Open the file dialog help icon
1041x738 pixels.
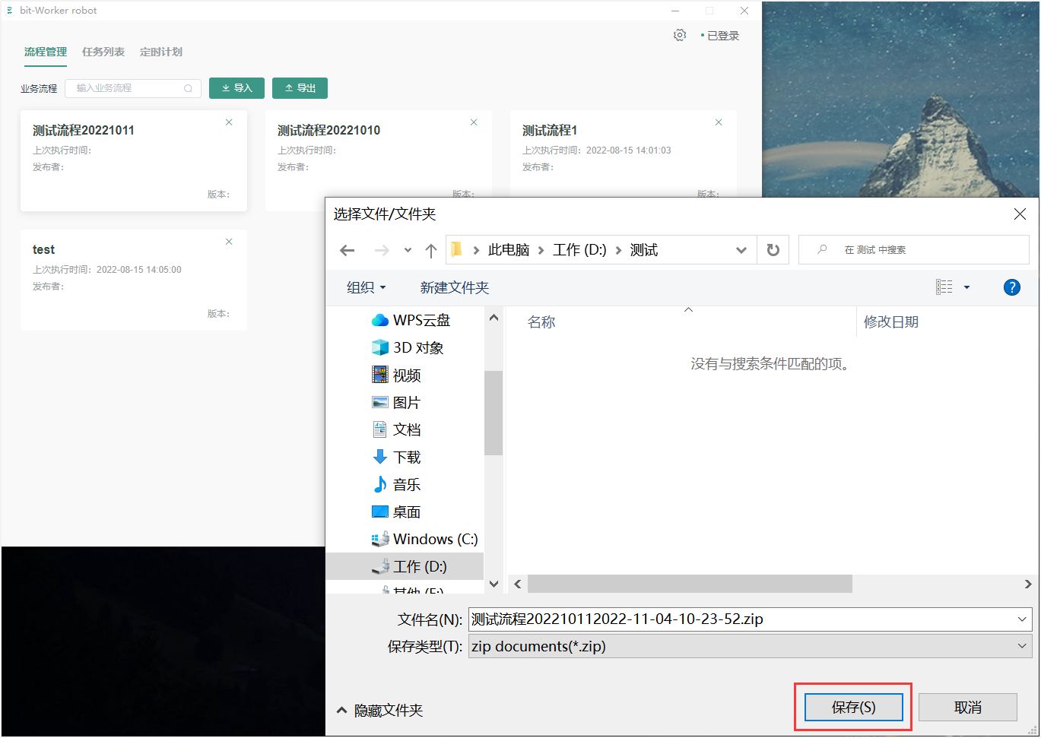pyautogui.click(x=1011, y=287)
